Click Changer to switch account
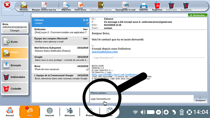Screen dimensions: 210x118 click(15, 31)
